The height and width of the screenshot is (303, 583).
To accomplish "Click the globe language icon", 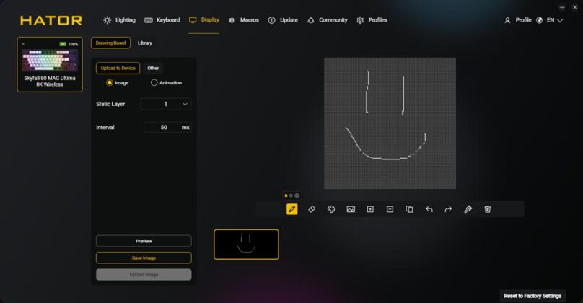I will pyautogui.click(x=539, y=20).
